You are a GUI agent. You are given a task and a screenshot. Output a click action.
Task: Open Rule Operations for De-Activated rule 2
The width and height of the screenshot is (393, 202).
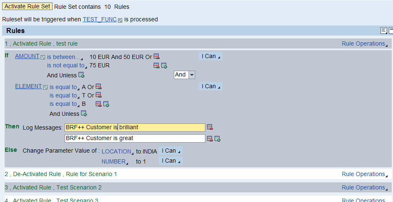pos(364,174)
